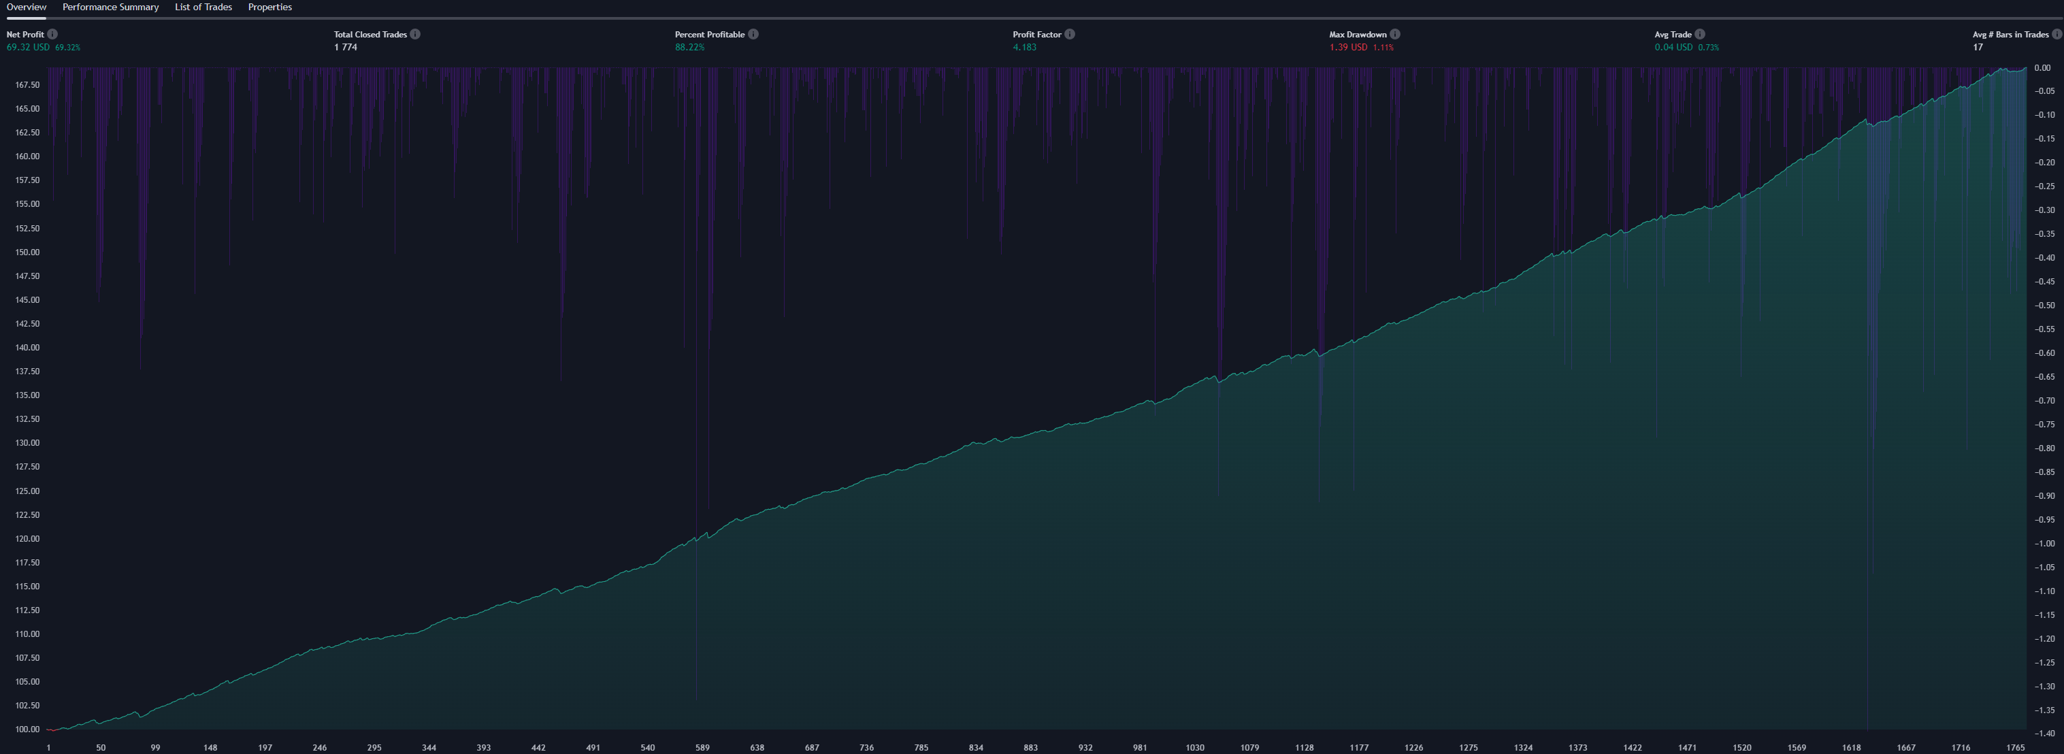The width and height of the screenshot is (2064, 754).
Task: Show info for Percent Profitable
Action: click(x=753, y=35)
